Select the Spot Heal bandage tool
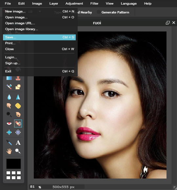 (18, 123)
